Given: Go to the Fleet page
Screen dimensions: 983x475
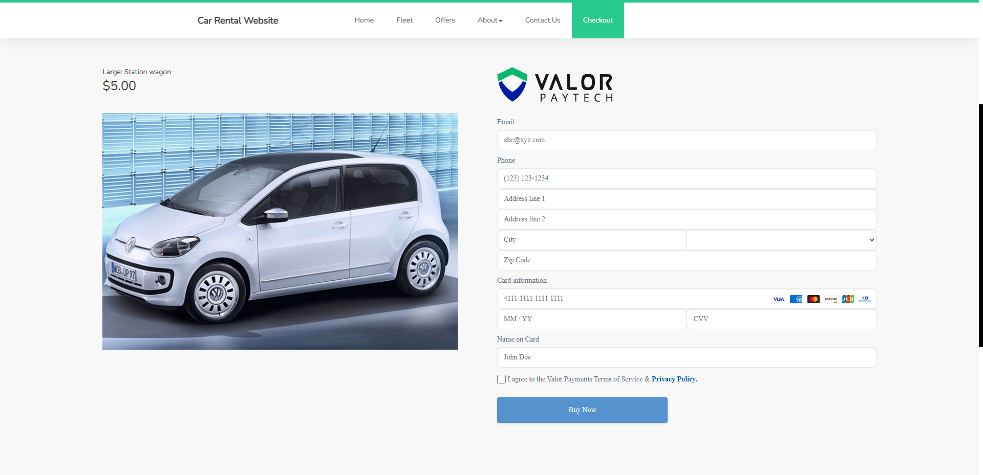Looking at the screenshot, I should point(404,20).
